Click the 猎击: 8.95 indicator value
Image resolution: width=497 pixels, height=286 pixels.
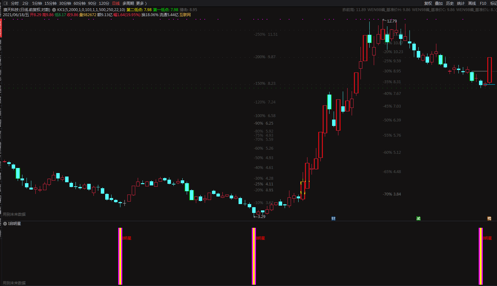tap(188, 10)
